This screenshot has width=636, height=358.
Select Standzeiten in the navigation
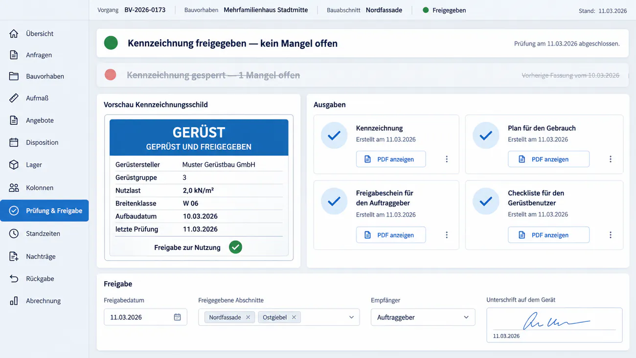[44, 234]
